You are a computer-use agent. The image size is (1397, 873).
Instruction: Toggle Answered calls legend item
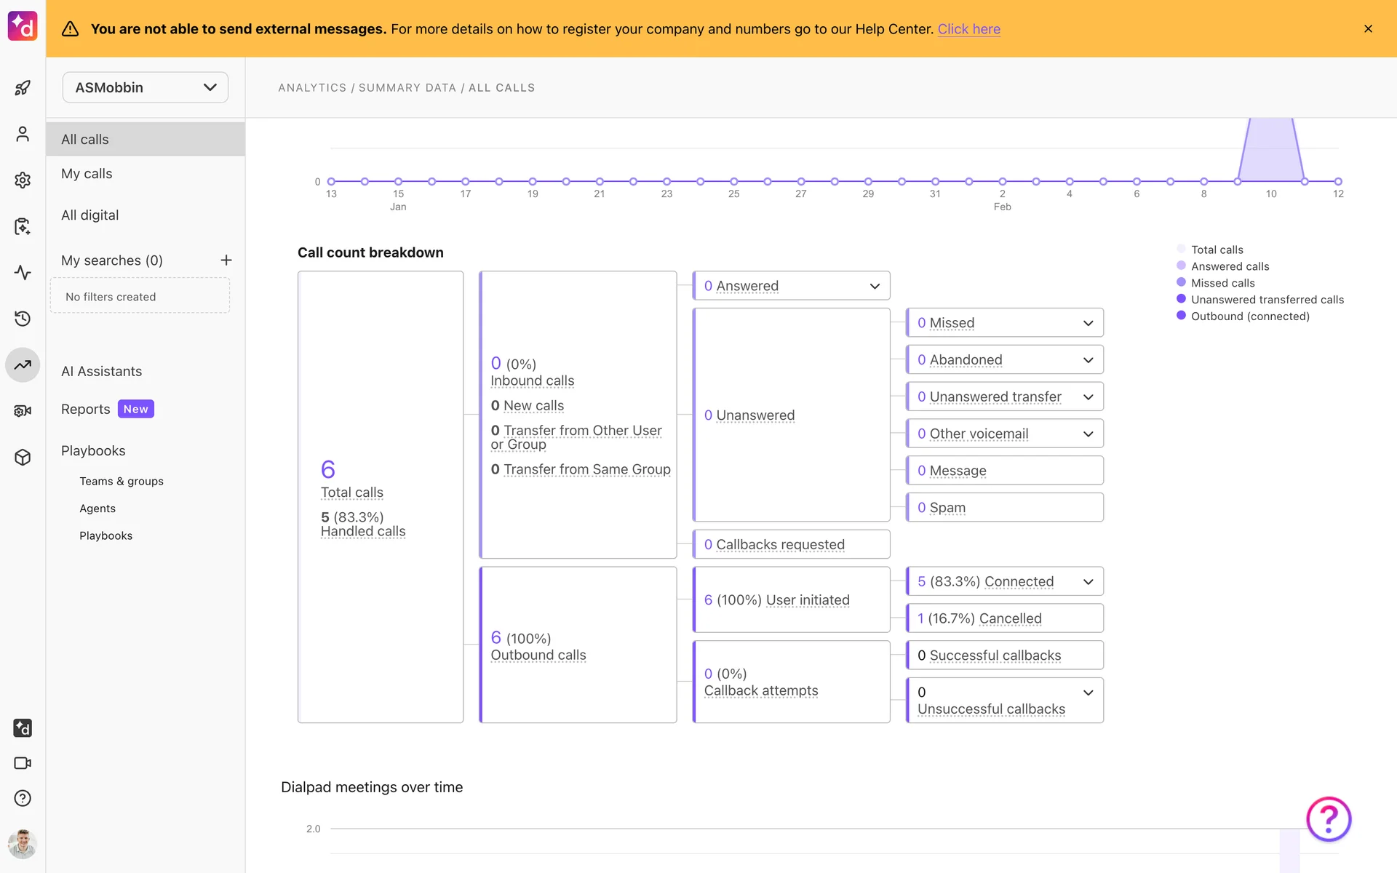coord(1230,266)
